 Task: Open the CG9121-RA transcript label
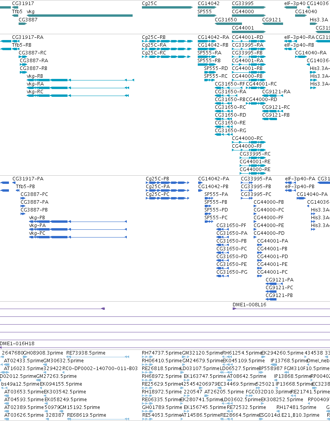pos(276,92)
